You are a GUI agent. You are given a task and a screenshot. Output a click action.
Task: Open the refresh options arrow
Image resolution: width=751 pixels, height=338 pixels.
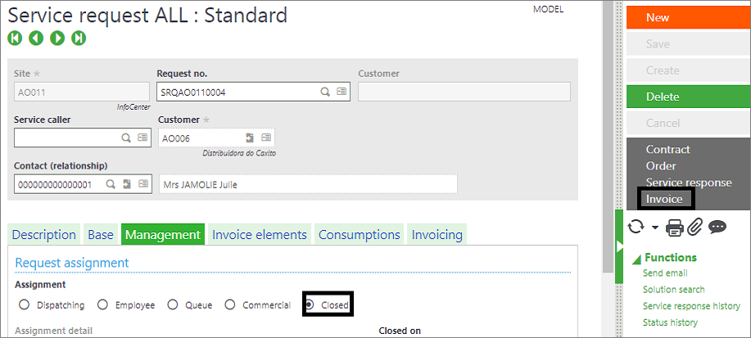[x=654, y=228]
